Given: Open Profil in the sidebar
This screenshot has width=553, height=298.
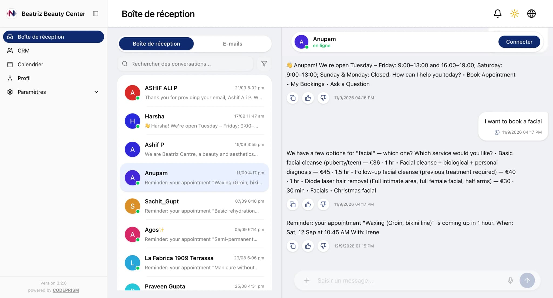Looking at the screenshot, I should coord(53,78).
